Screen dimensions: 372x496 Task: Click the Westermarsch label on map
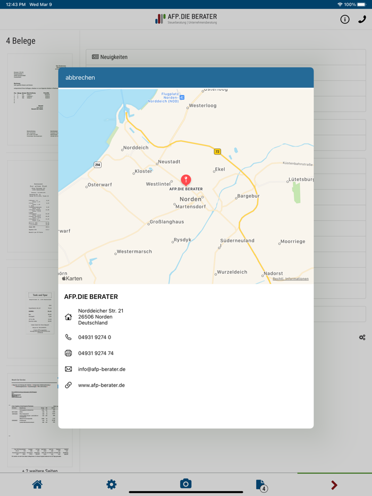pos(134,252)
